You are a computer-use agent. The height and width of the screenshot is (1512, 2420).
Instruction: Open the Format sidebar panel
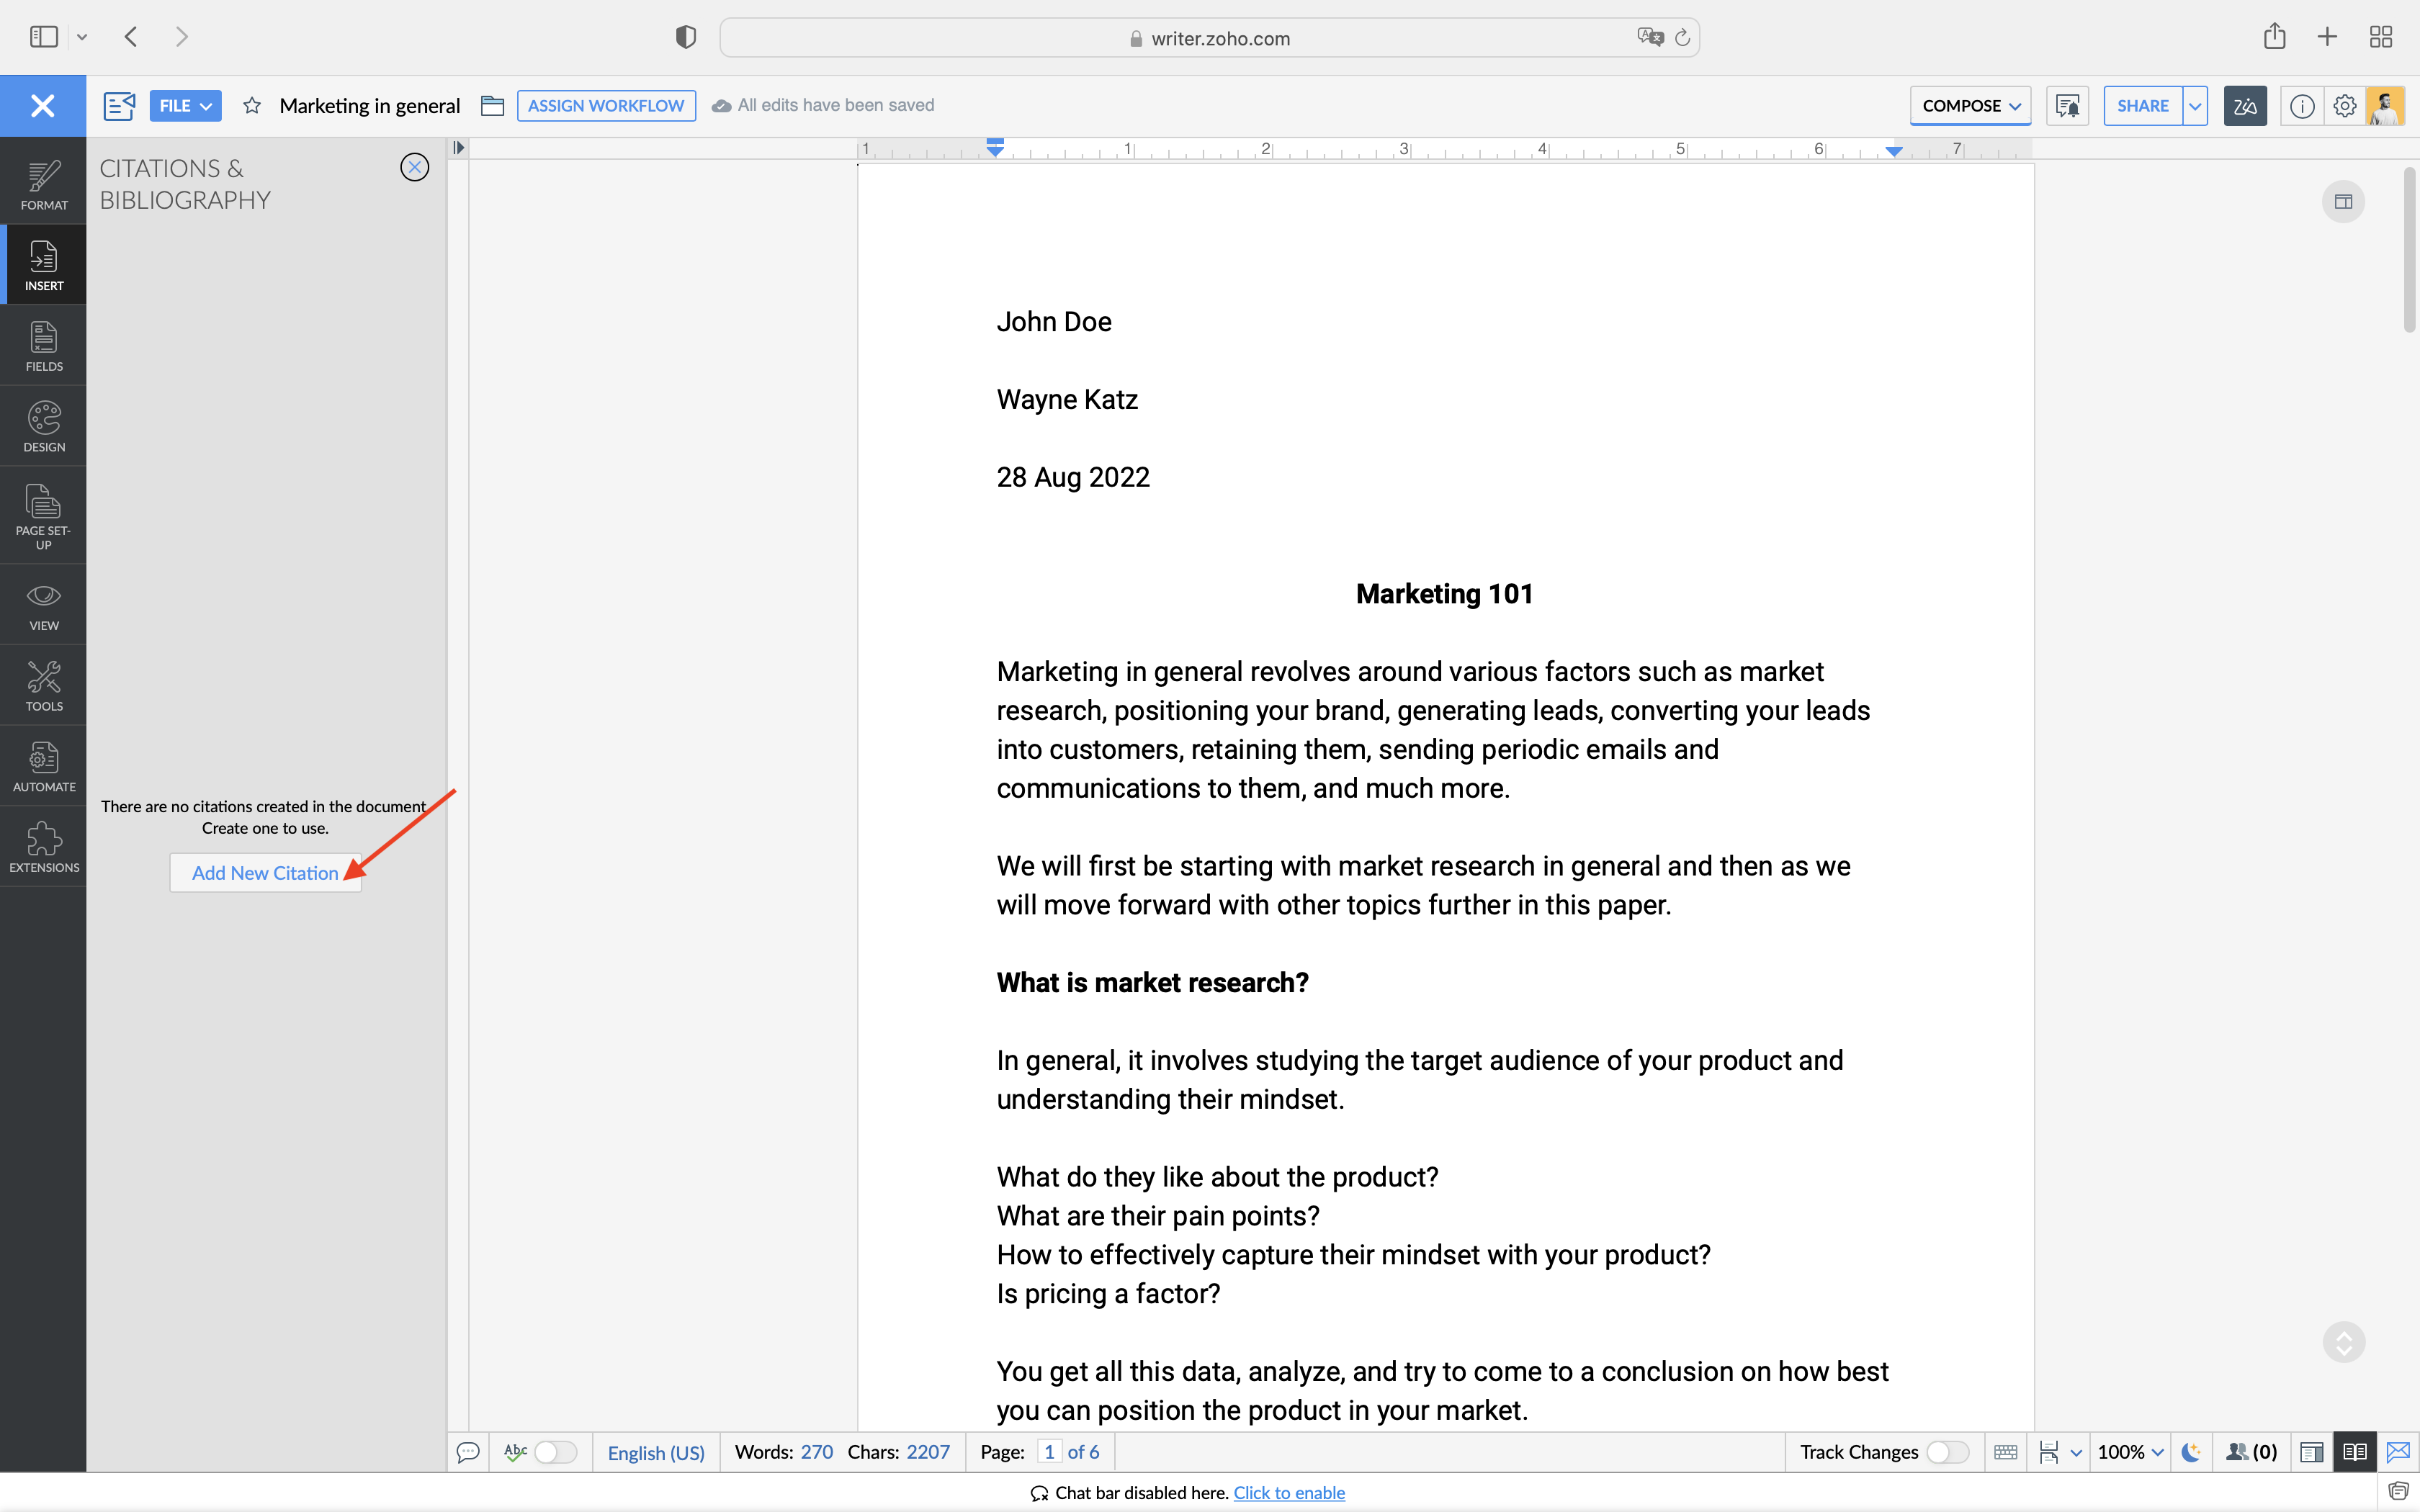43,185
